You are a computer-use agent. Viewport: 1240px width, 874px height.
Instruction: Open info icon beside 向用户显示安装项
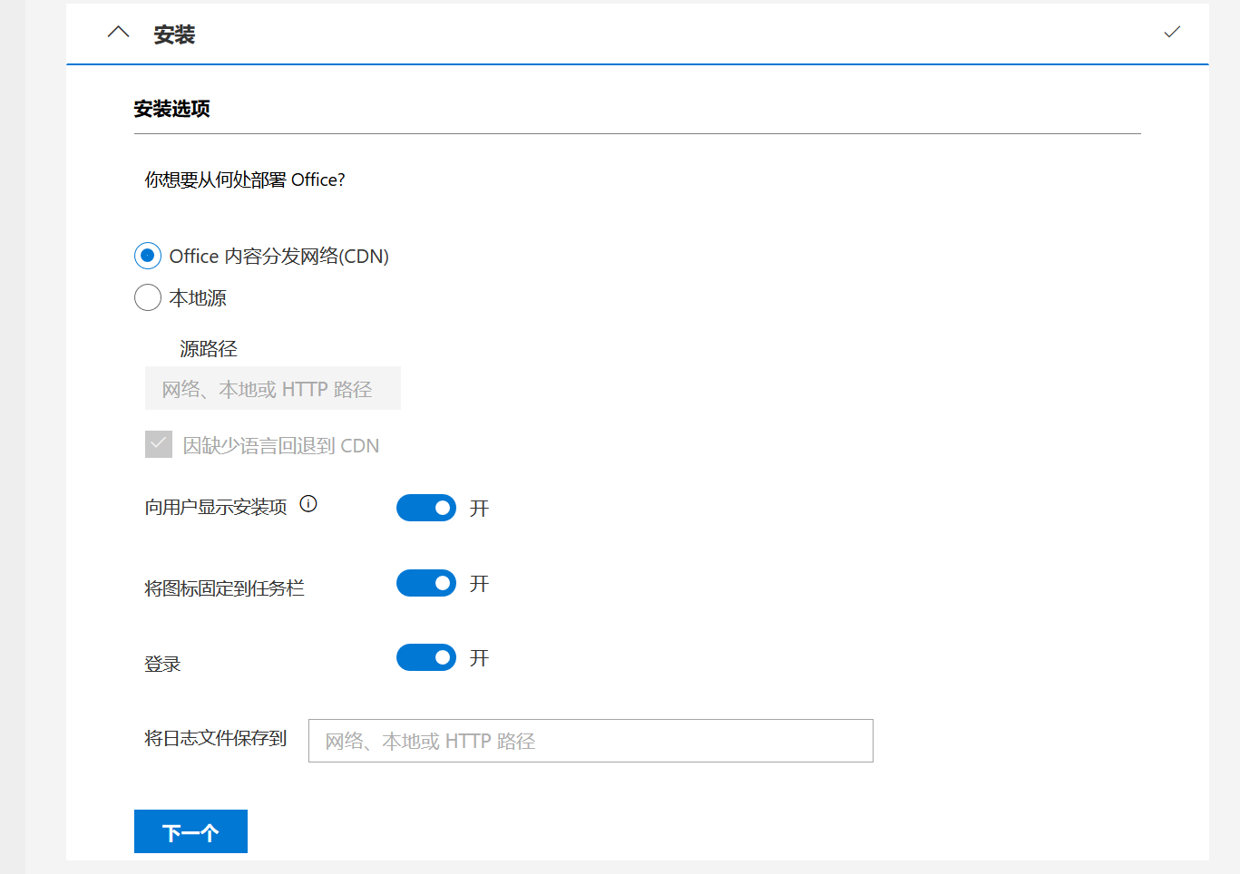(308, 504)
